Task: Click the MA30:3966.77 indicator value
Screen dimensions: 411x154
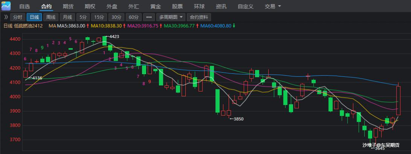Action: (179, 26)
